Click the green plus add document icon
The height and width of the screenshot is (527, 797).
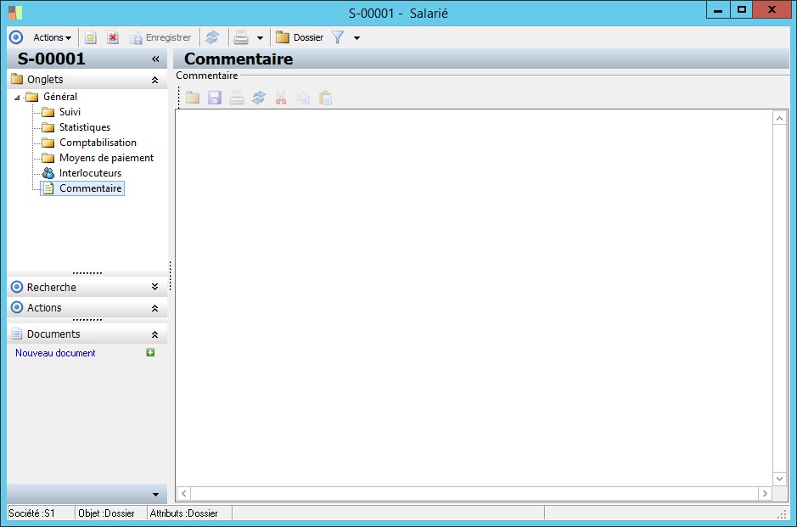click(150, 352)
